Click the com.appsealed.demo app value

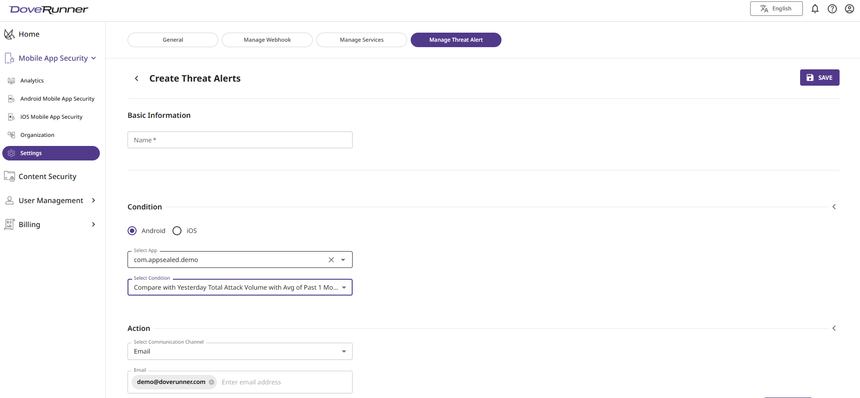tap(166, 260)
